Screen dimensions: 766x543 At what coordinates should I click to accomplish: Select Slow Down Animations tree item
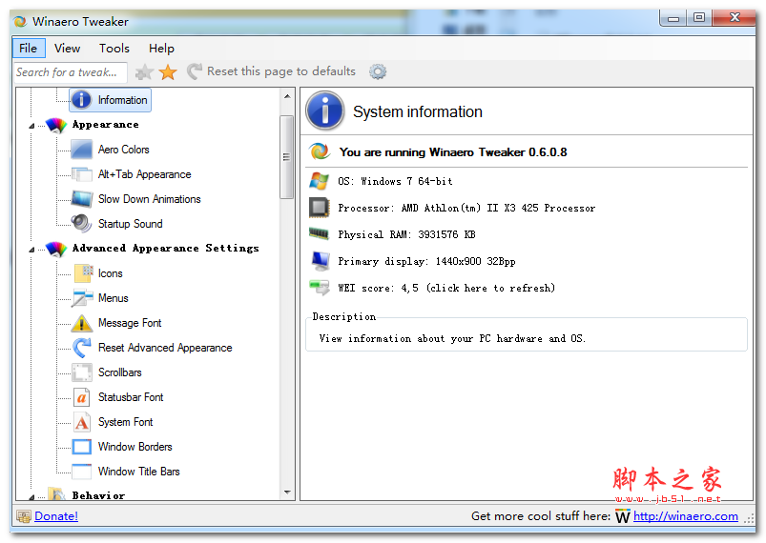[150, 199]
